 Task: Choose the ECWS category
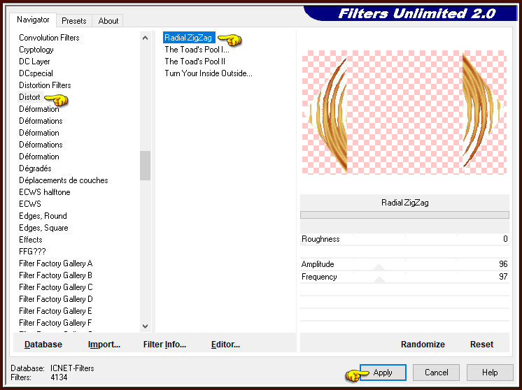30,204
